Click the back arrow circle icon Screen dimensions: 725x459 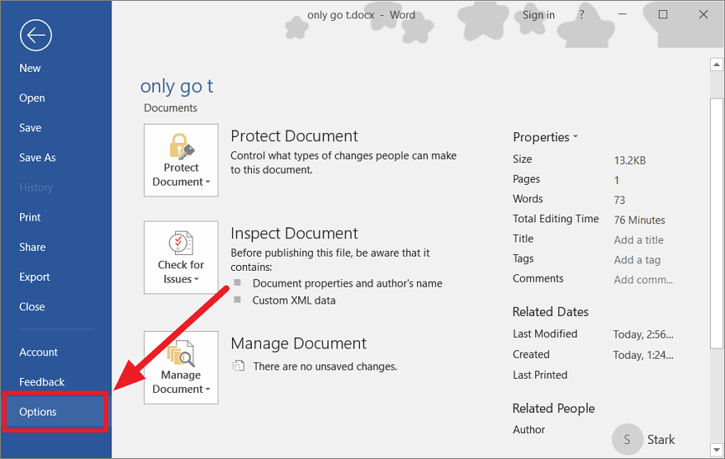click(36, 35)
